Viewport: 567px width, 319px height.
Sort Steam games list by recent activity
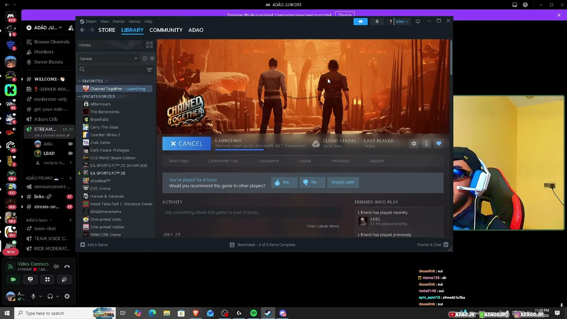[144, 58]
